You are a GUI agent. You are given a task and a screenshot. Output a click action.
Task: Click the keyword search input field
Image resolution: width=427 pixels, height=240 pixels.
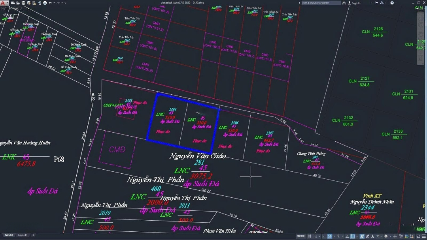click(x=320, y=3)
